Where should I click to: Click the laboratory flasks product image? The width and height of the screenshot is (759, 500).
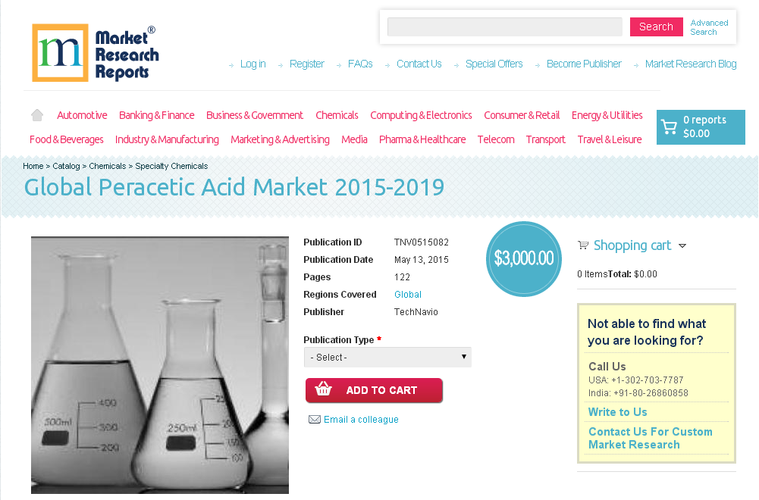pos(159,364)
